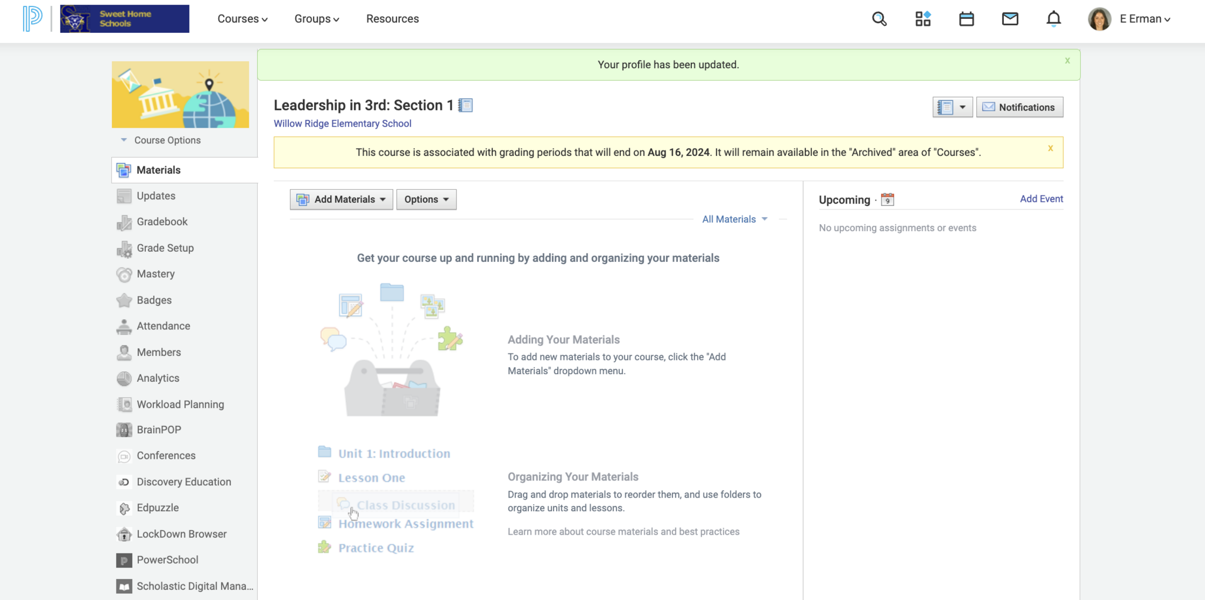Click the course info icon beside title
The height and width of the screenshot is (600, 1205).
click(x=465, y=105)
